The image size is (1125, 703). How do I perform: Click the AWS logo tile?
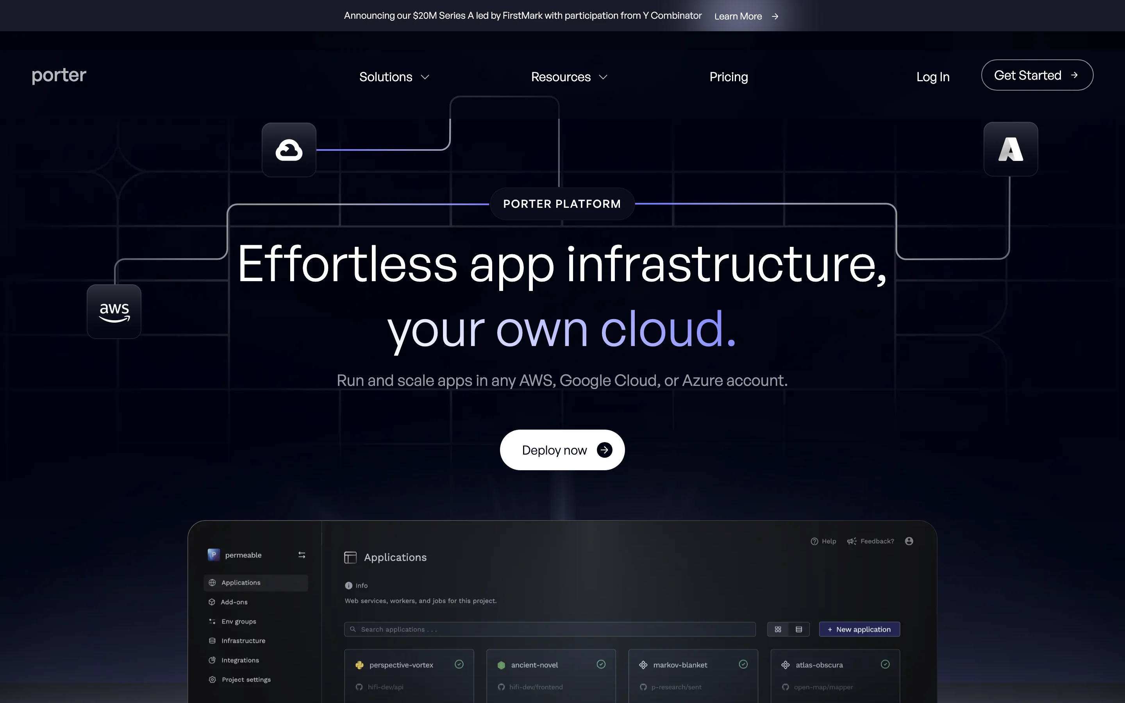pos(114,311)
